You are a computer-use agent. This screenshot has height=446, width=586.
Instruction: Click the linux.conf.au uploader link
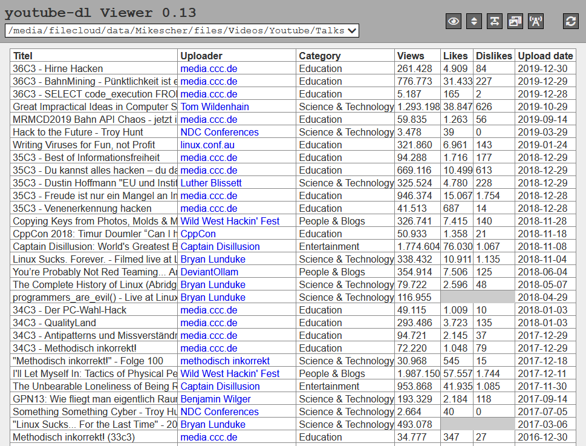point(207,145)
